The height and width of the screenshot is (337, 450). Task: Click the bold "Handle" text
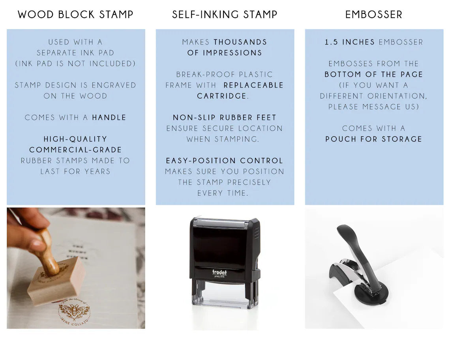[109, 117]
